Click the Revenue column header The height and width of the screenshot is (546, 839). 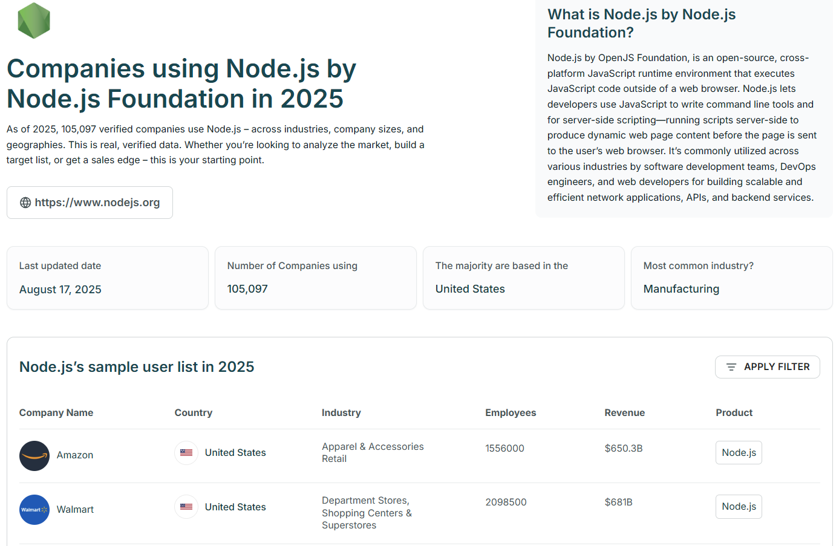625,413
